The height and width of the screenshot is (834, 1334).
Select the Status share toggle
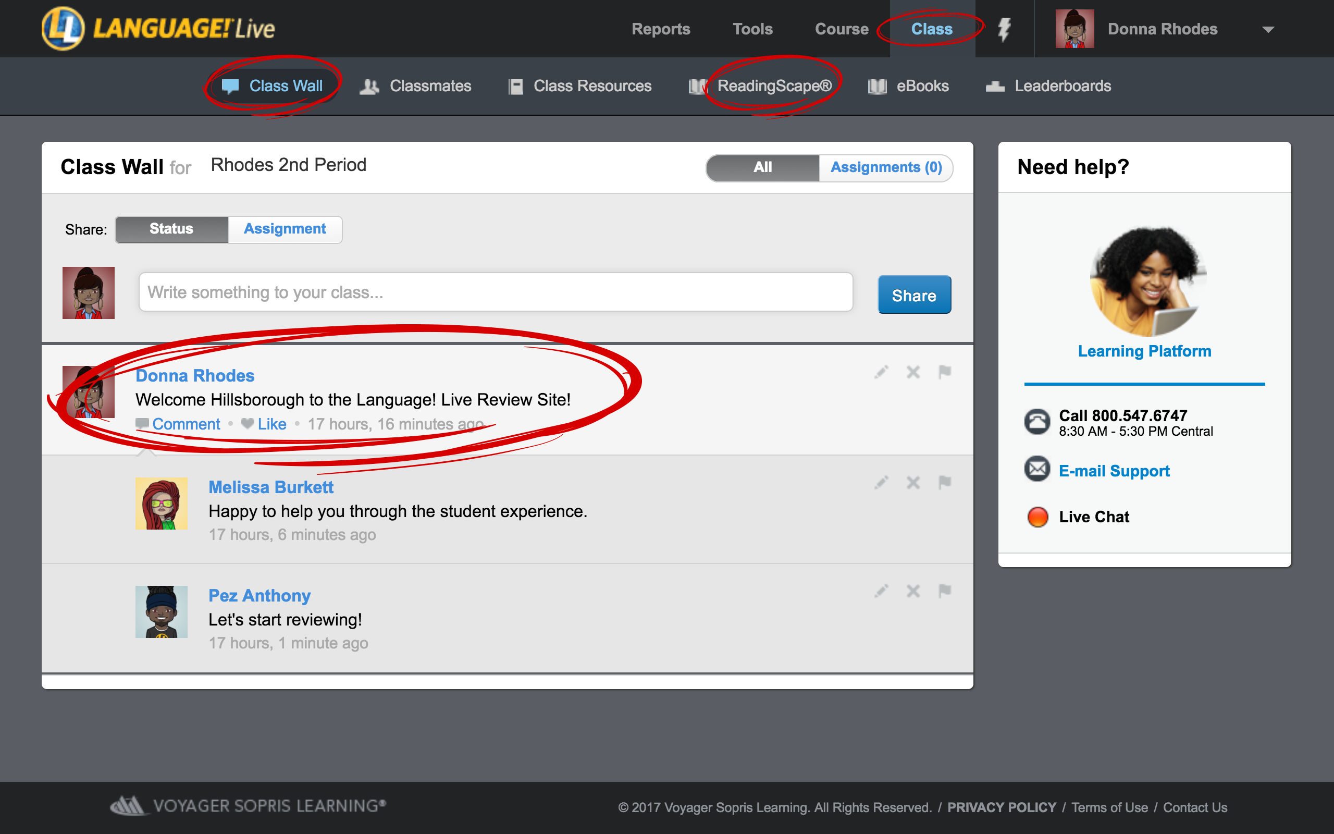point(171,229)
